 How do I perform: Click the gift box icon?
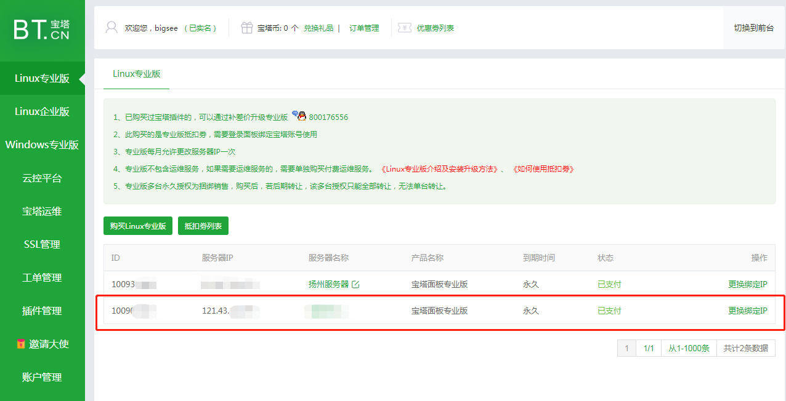(246, 28)
